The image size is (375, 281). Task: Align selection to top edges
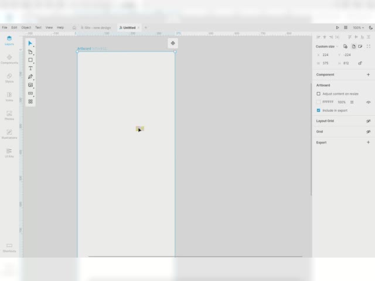(x=350, y=37)
